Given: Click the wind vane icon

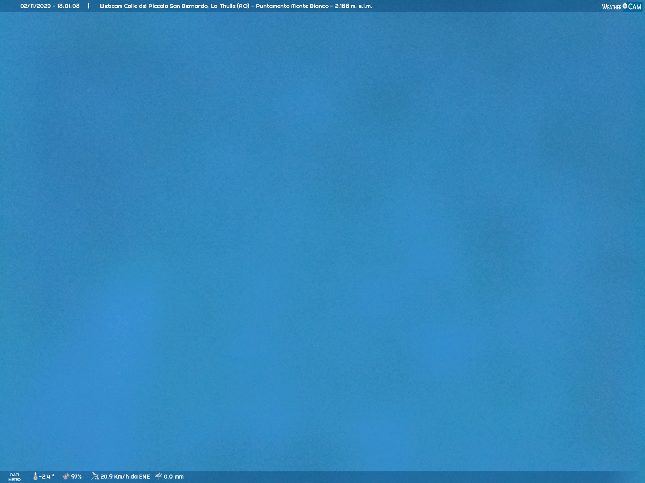Looking at the screenshot, I should click(95, 477).
